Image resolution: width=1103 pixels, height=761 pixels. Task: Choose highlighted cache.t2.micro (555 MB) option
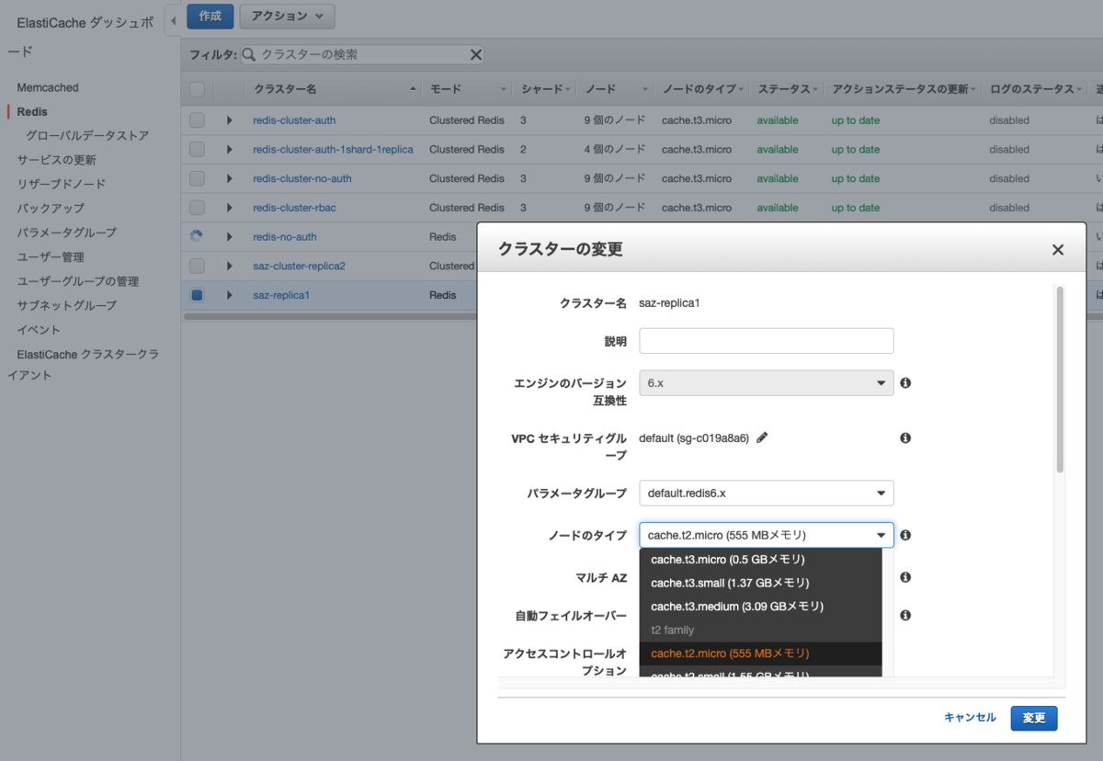tap(761, 653)
